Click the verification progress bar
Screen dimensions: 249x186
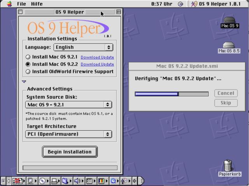(172, 94)
